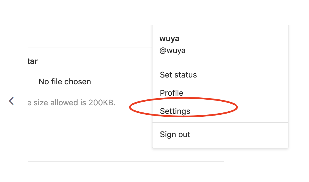The width and height of the screenshot is (309, 182).
Task: Click the bold wuya user name
Action: 169,39
